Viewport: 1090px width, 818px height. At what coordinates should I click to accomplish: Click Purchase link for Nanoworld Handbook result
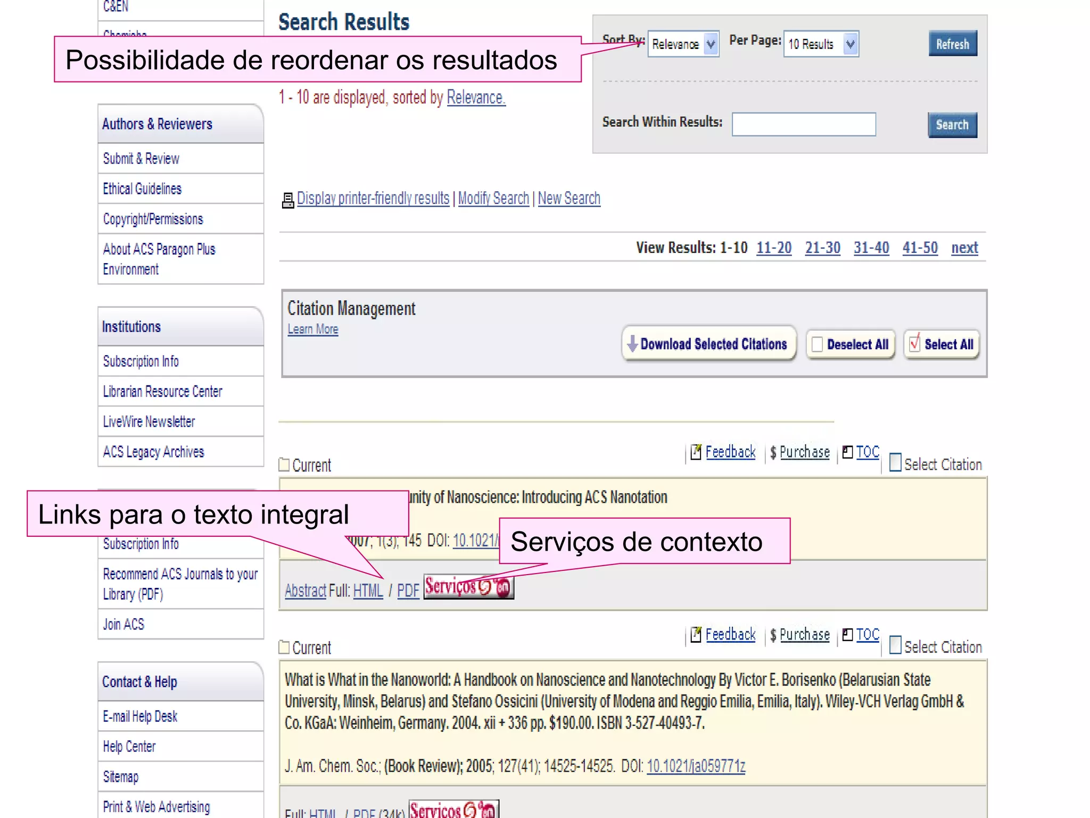pyautogui.click(x=804, y=635)
